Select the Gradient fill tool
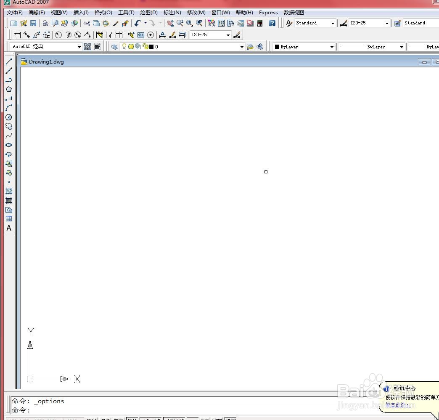This screenshot has height=420, width=439. [9, 200]
